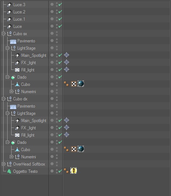Select 'Main_Spotlight' name under Cubo dx
The image size is (171, 196).
[34, 121]
